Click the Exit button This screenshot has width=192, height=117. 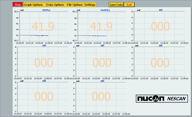pyautogui.click(x=129, y=5)
